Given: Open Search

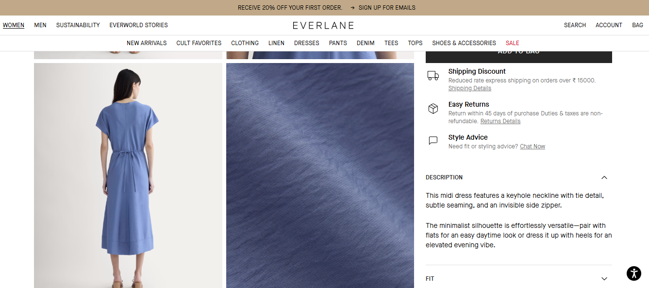Looking at the screenshot, I should [x=575, y=25].
